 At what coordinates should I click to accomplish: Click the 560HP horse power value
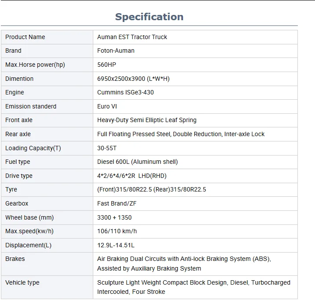pos(106,65)
